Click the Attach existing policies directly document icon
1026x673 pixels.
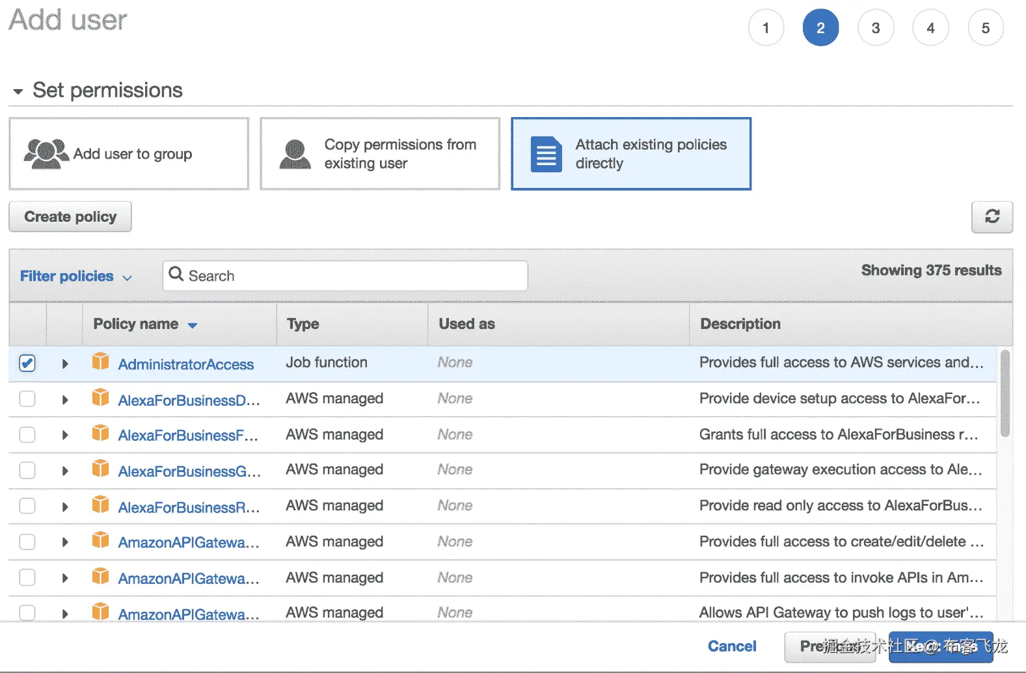pos(546,154)
